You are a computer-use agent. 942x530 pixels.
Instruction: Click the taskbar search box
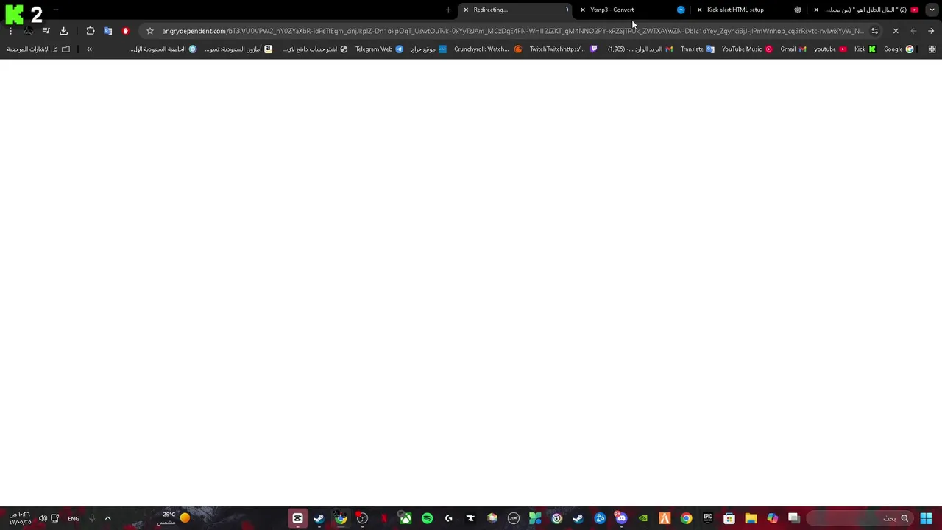[860, 518]
